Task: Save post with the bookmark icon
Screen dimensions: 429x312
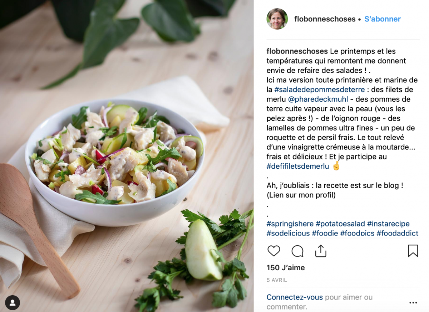Action: (x=413, y=251)
